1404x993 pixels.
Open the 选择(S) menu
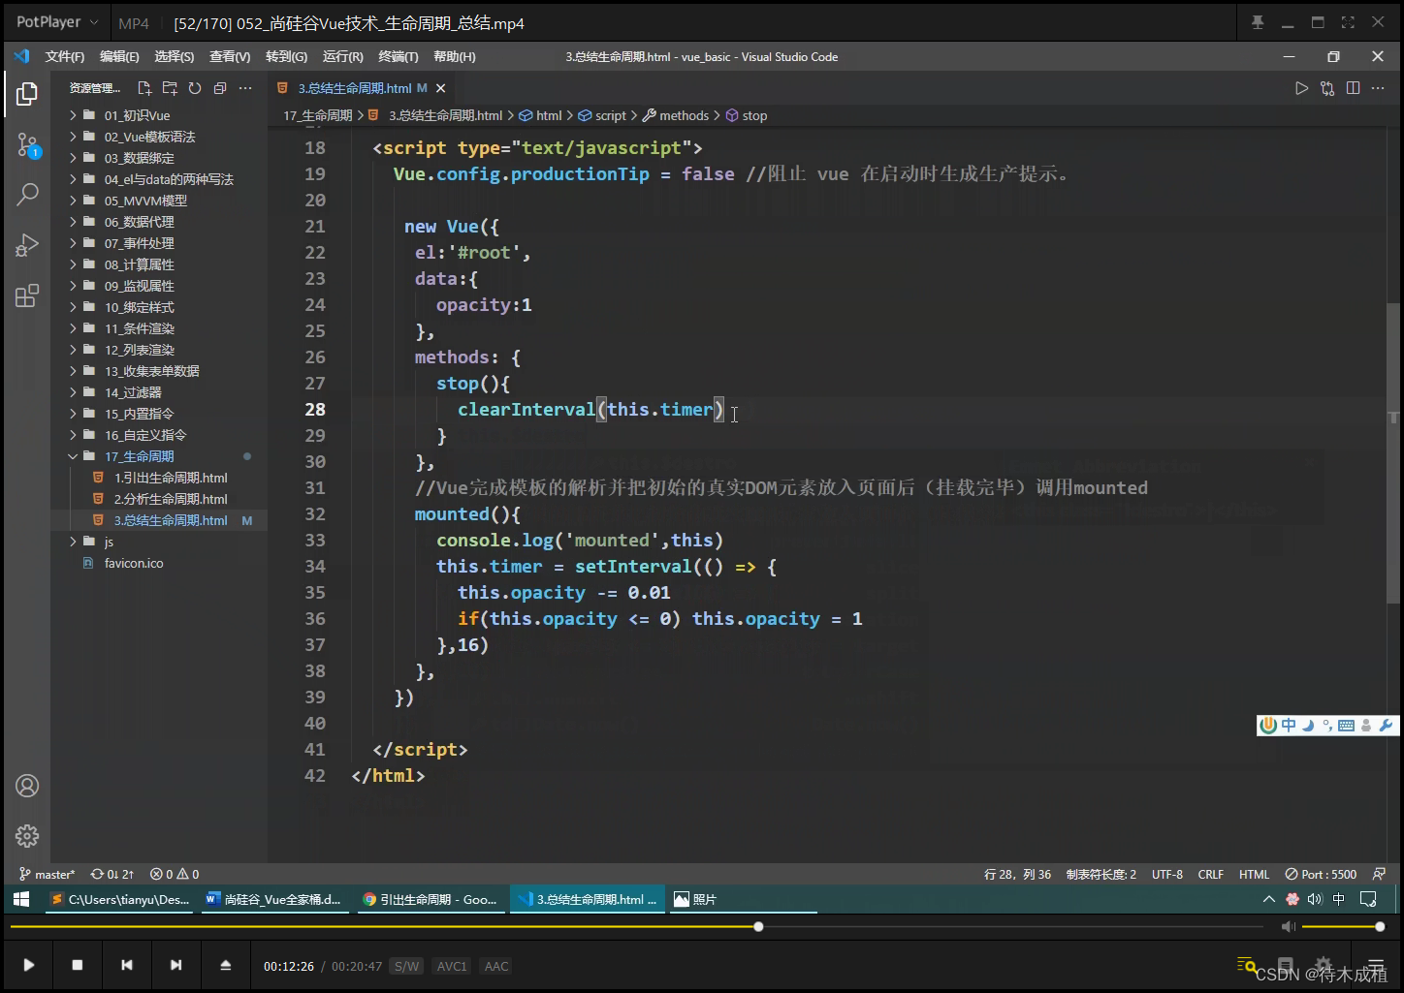coord(175,57)
